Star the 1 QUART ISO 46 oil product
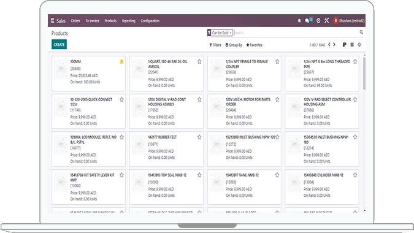This screenshot has width=414, height=233. pos(199,61)
